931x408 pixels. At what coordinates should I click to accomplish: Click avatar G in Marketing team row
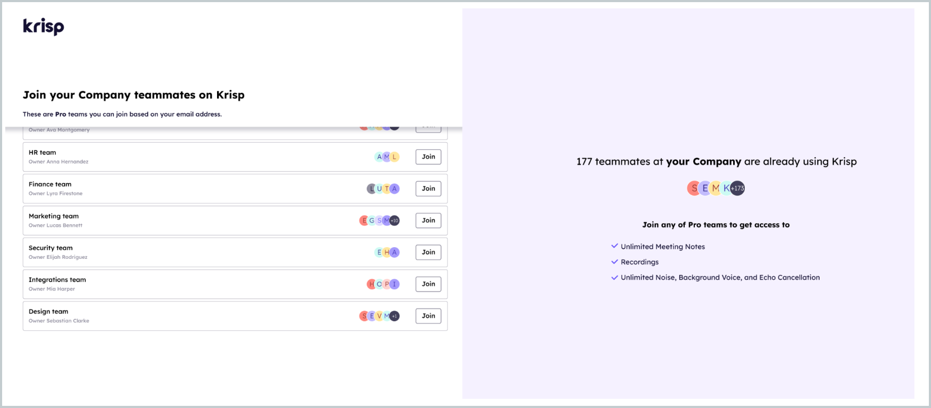372,221
